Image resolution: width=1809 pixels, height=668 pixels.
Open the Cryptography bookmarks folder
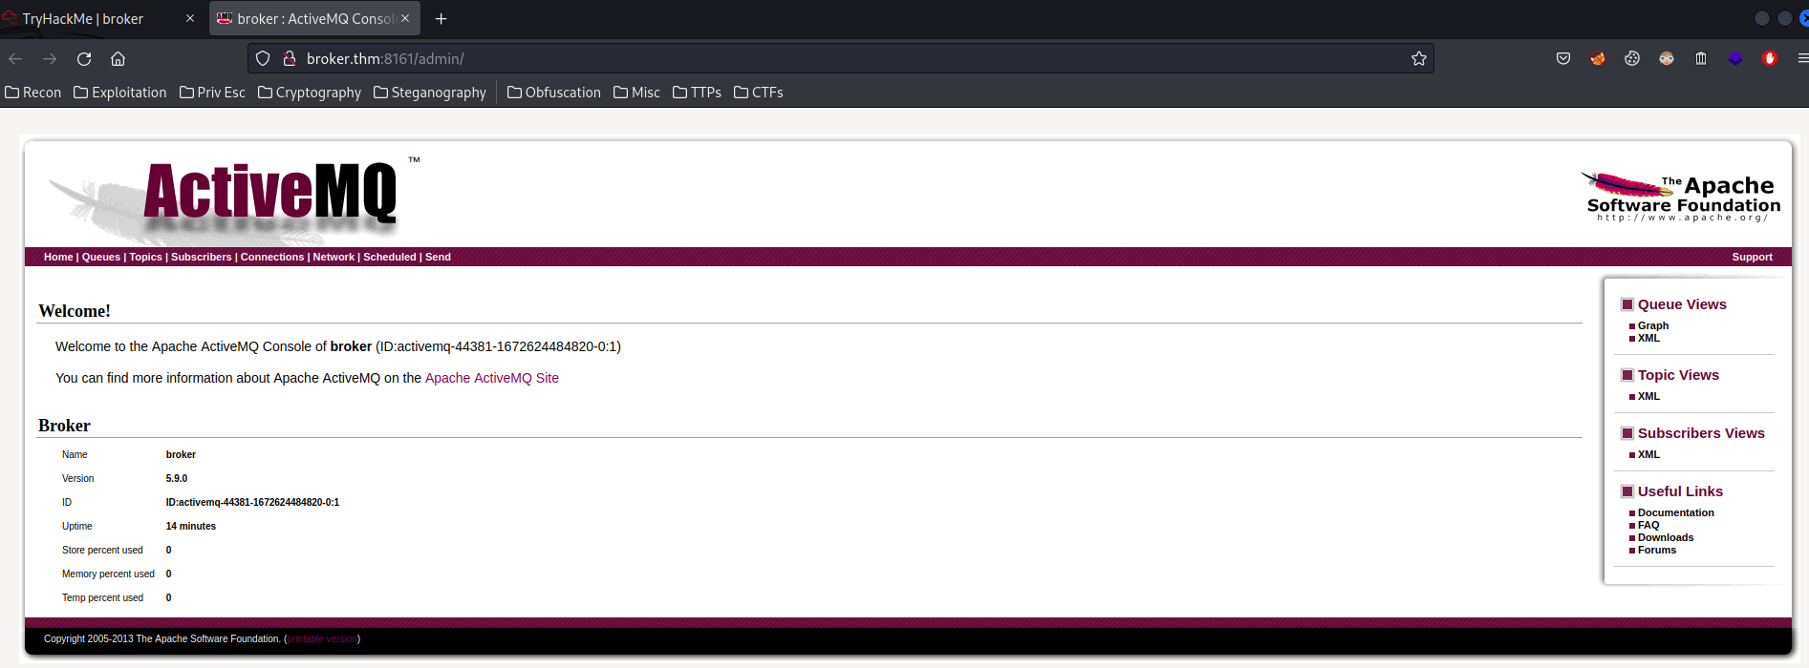pos(310,93)
